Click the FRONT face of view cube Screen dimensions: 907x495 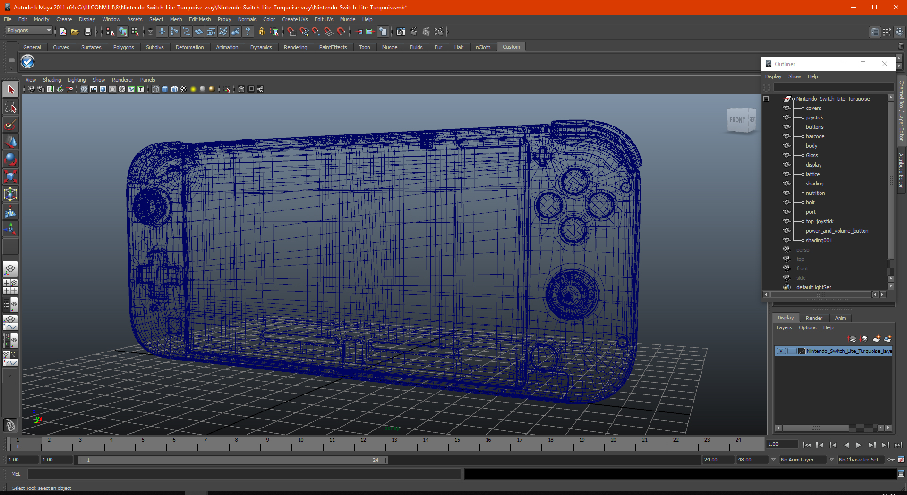(x=737, y=120)
